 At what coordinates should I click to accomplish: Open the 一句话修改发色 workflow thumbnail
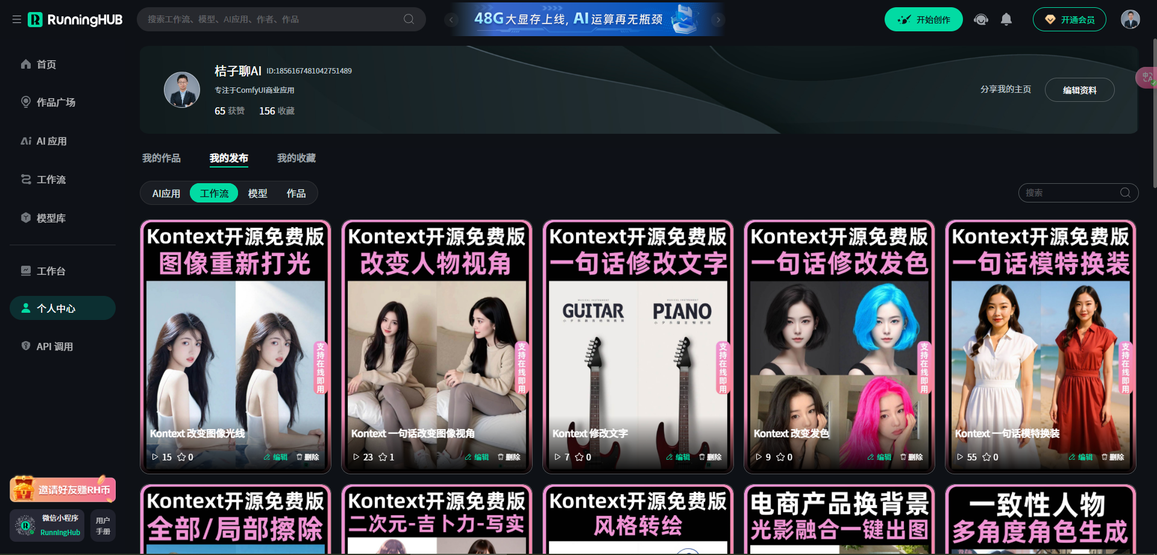tap(839, 346)
